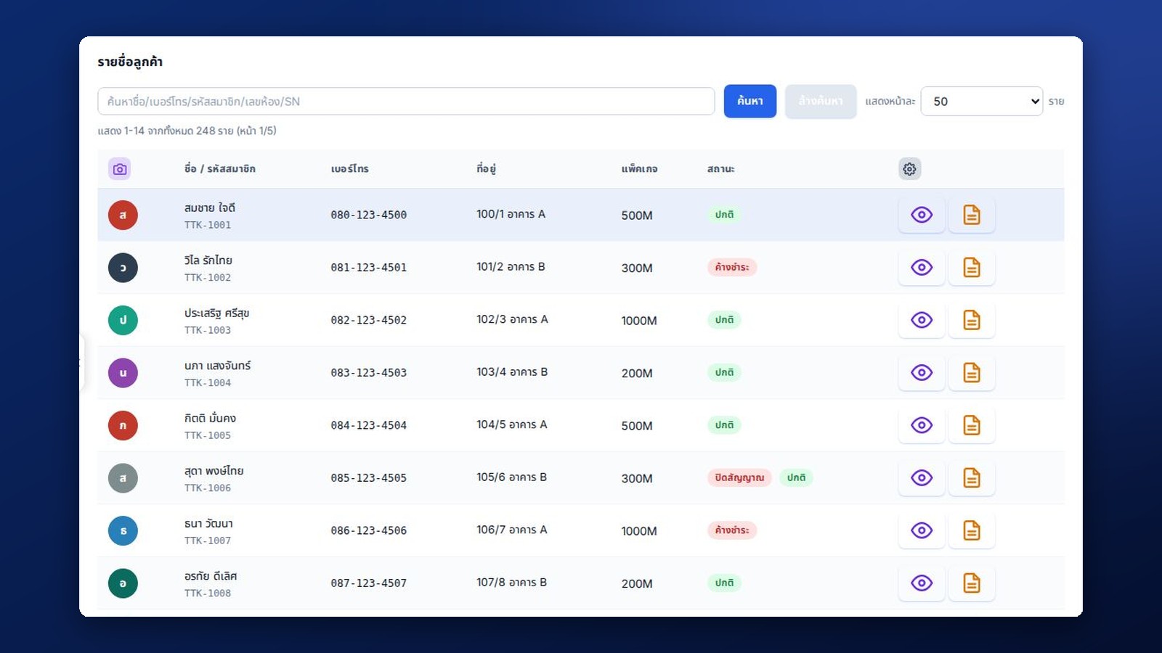Click address 102/3 อาคาร A

(x=512, y=319)
